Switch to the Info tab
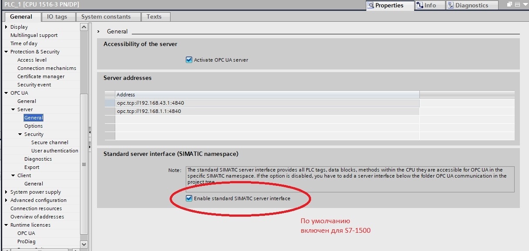 pos(426,5)
